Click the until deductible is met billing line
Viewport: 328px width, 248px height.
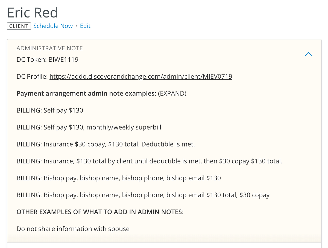coord(150,161)
